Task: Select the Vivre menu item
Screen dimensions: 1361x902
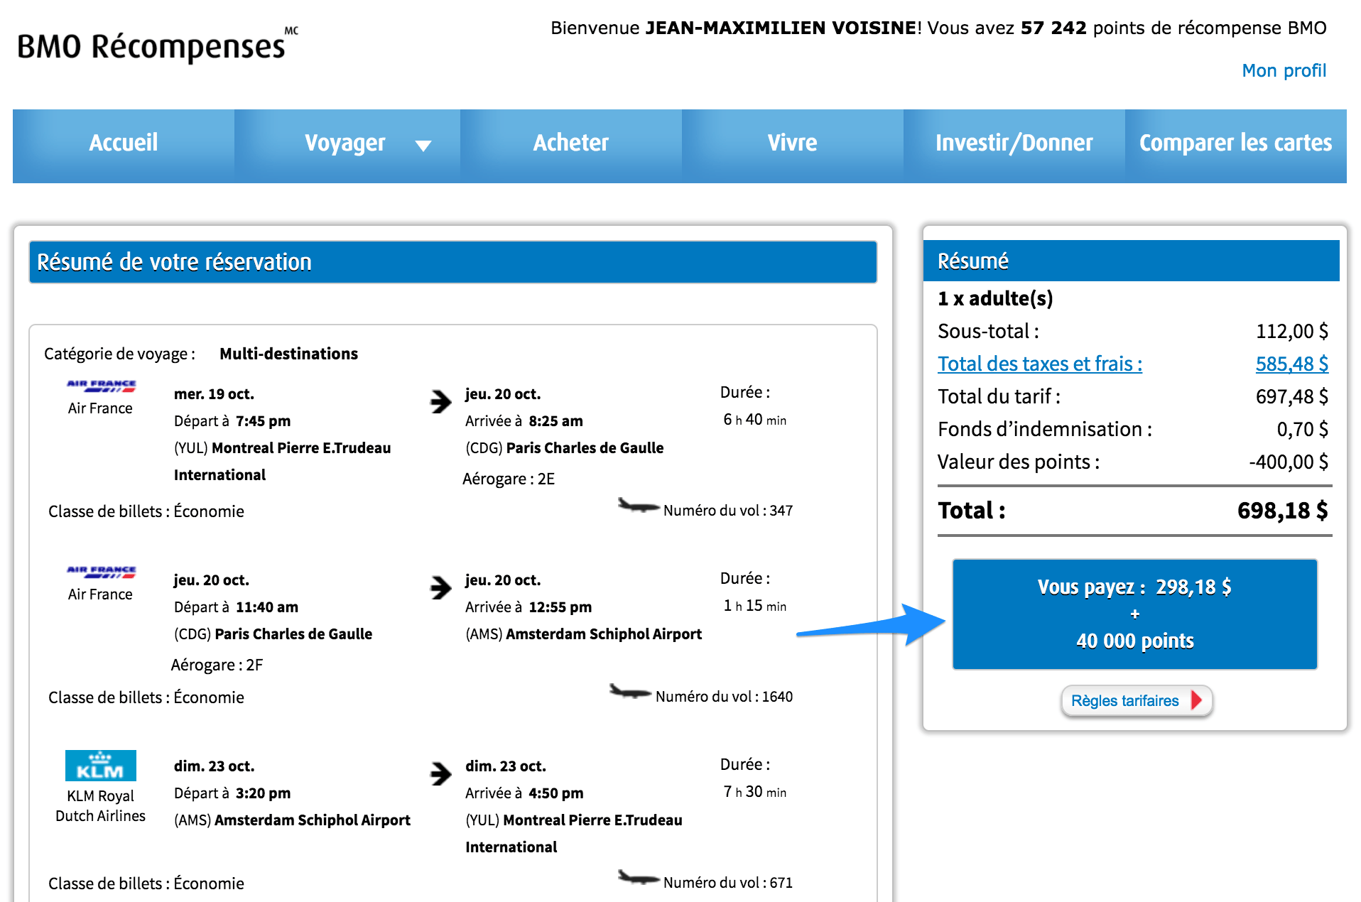Action: 792,143
